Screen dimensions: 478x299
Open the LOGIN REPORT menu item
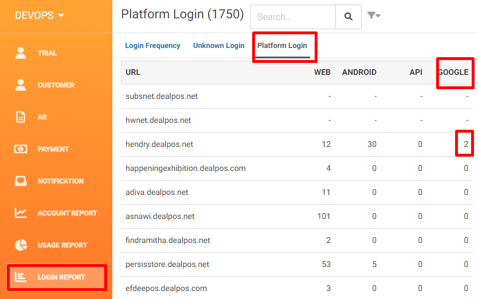[56, 277]
